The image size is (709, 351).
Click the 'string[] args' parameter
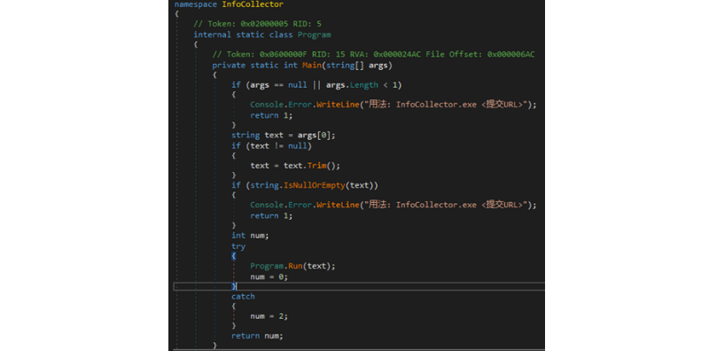coord(356,65)
